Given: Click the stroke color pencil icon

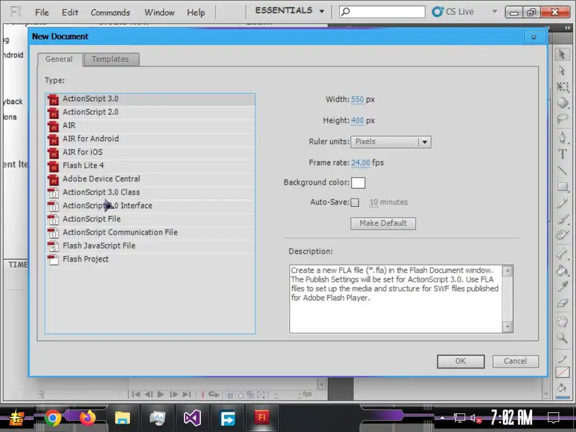Looking at the screenshot, I should (x=562, y=359).
